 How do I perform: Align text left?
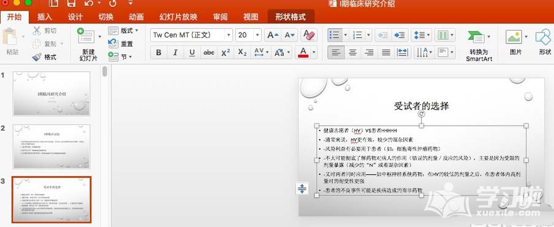[x=336, y=53]
